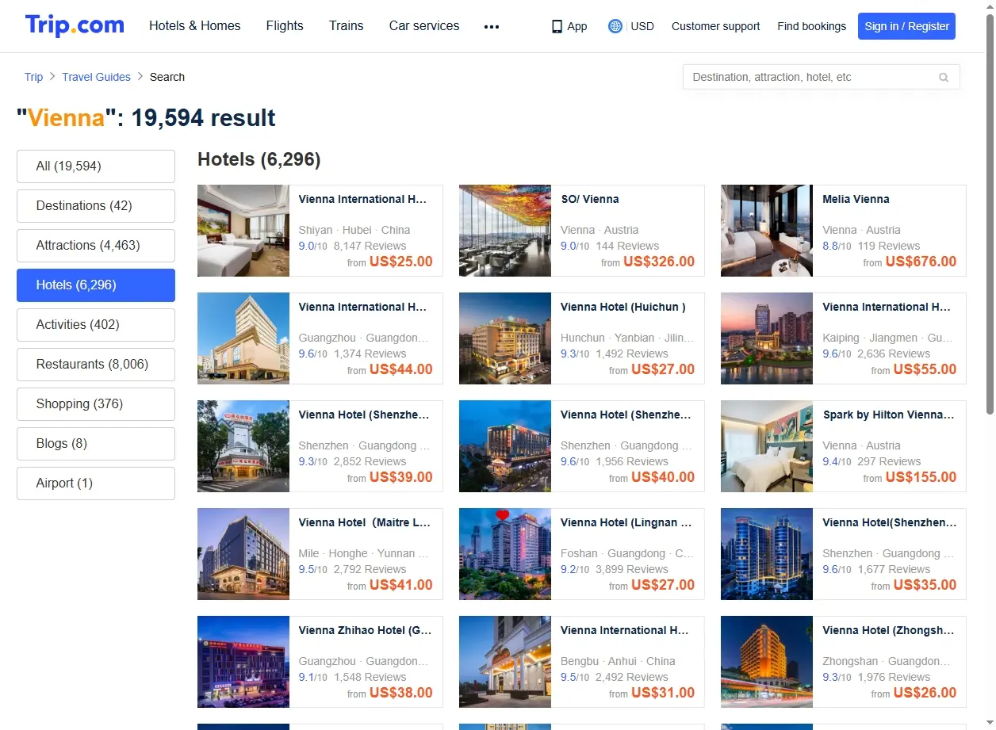Screen dimensions: 996x730
Task: Go to Trip breadcrumb link
Action: (33, 77)
